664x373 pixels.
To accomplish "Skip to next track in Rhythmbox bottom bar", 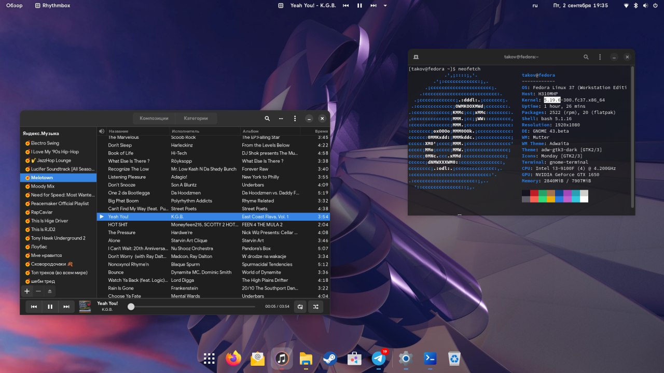I will pyautogui.click(x=66, y=307).
